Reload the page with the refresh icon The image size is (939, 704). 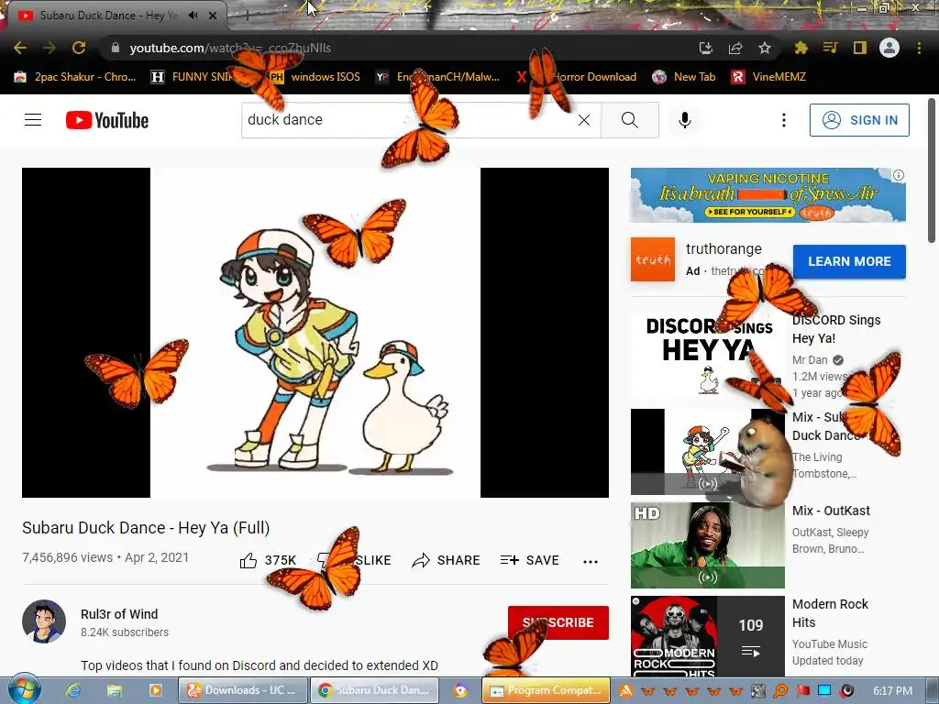click(79, 48)
